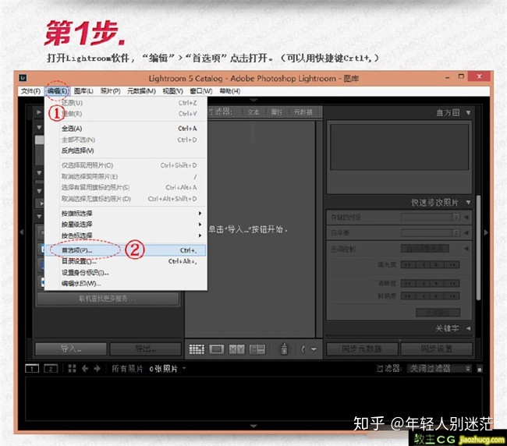
Task: Click second window button labeled 2
Action: [51, 369]
